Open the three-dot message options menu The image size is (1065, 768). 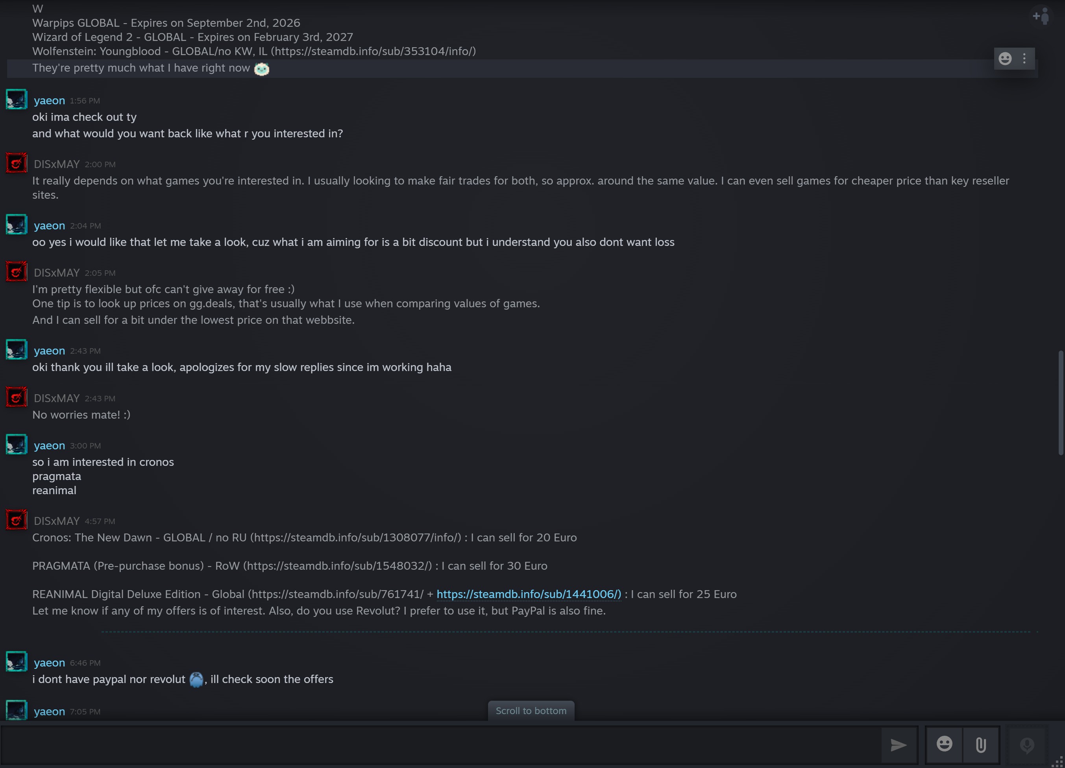[1024, 59]
